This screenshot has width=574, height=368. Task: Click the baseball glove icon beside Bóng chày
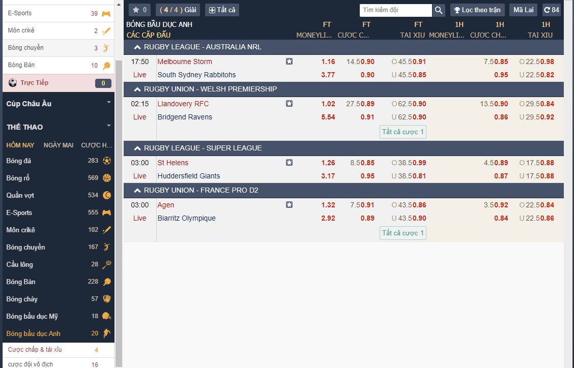(107, 299)
